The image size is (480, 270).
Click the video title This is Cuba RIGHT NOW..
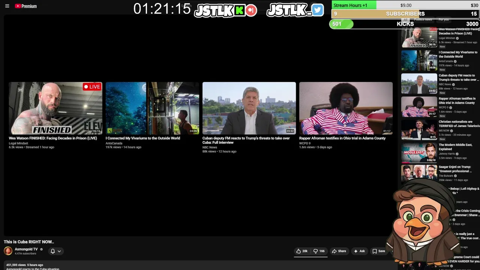tap(29, 242)
